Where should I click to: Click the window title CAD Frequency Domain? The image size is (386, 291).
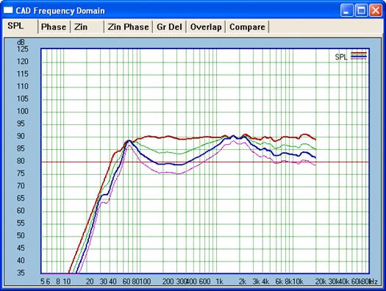(60, 10)
